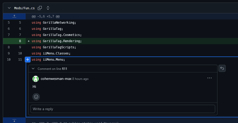Collapse the Comment on line R11 thread

[x=33, y=69]
